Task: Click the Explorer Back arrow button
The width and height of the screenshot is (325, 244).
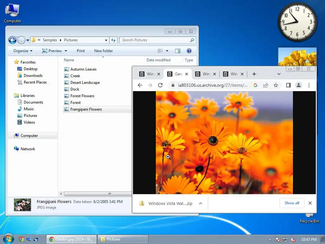Action: pos(12,40)
